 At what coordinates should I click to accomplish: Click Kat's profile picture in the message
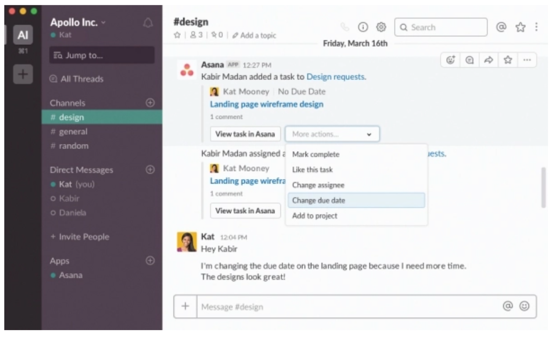click(186, 242)
